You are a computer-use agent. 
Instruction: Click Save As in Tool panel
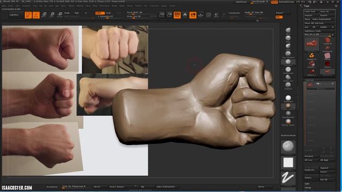pos(327,11)
